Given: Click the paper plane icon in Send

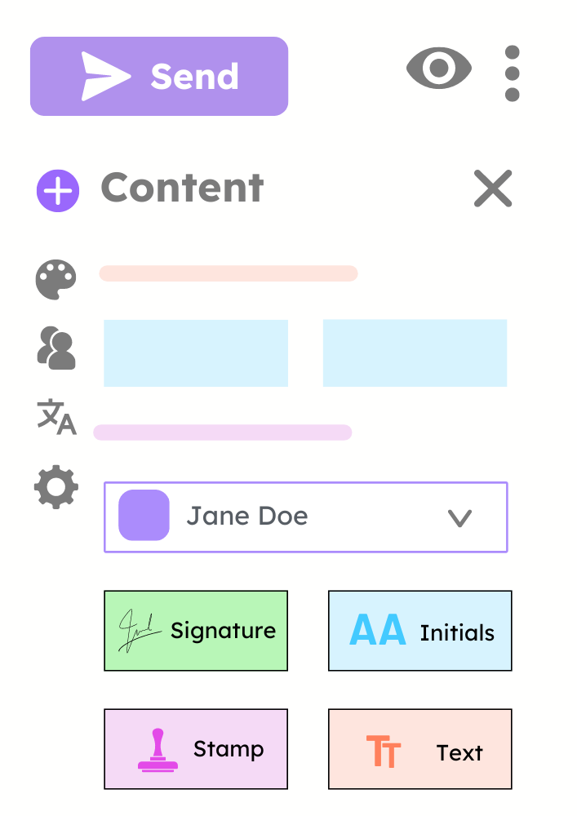Looking at the screenshot, I should click(105, 76).
